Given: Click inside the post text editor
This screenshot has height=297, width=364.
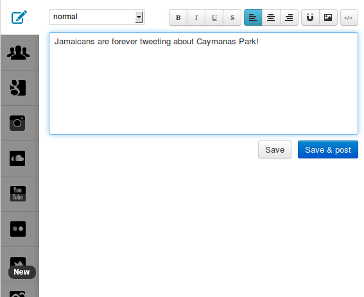Looking at the screenshot, I should point(204,83).
